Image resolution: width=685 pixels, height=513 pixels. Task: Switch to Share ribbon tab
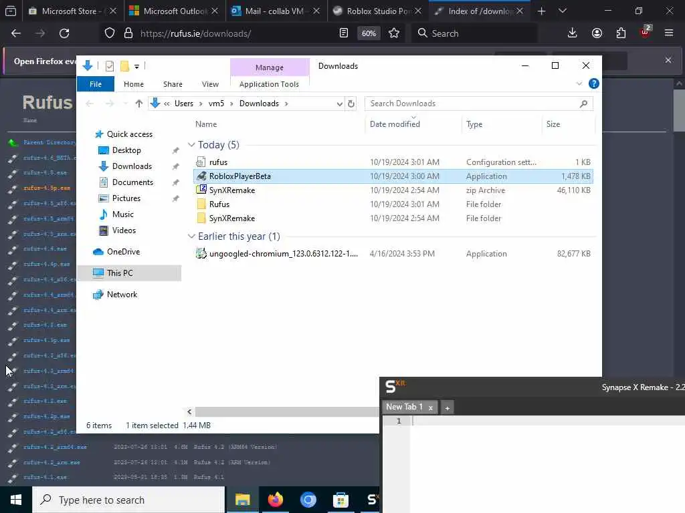coord(173,84)
